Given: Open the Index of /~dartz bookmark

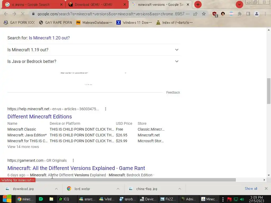Looking at the screenshot, I should click(174, 23).
